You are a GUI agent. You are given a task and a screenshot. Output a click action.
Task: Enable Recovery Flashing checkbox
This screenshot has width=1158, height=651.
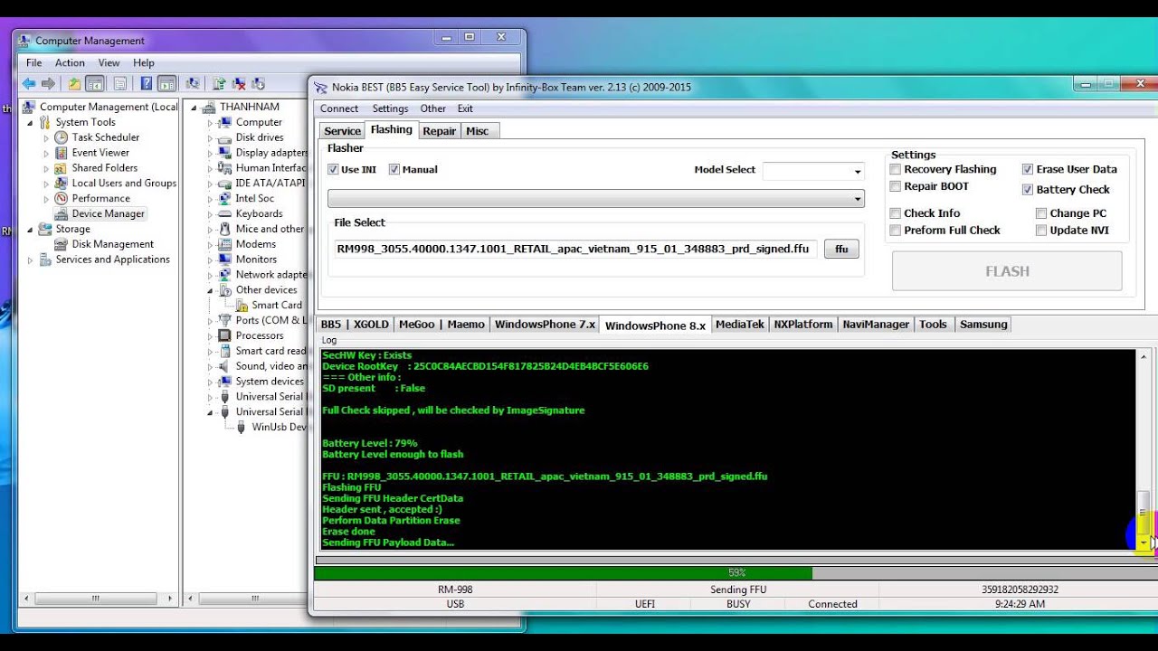point(896,169)
